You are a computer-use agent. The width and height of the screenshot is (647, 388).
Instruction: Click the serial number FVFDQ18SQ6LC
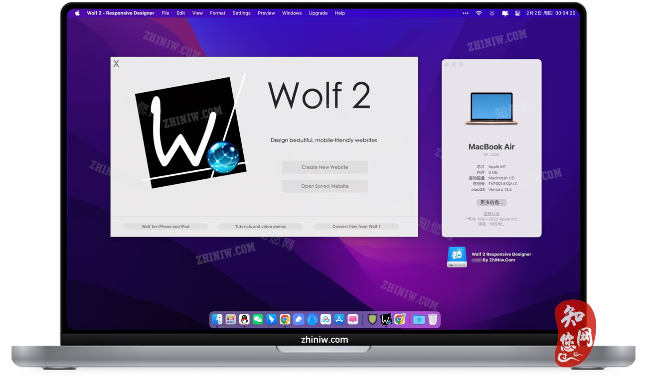click(x=503, y=184)
